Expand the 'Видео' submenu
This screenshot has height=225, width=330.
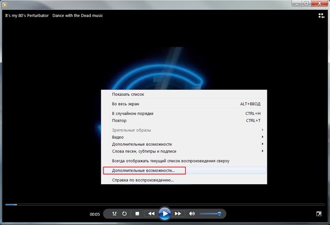pyautogui.click(x=118, y=137)
